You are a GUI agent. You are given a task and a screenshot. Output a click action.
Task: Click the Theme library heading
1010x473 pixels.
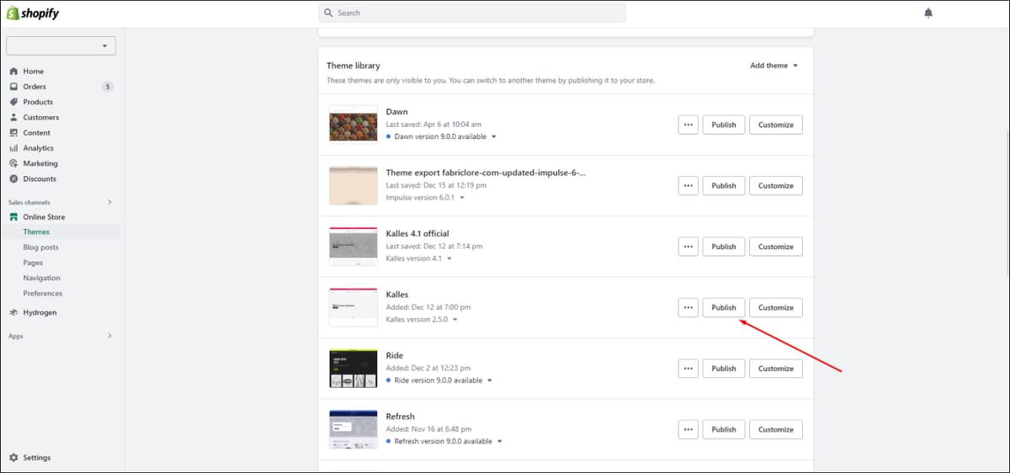[353, 66]
